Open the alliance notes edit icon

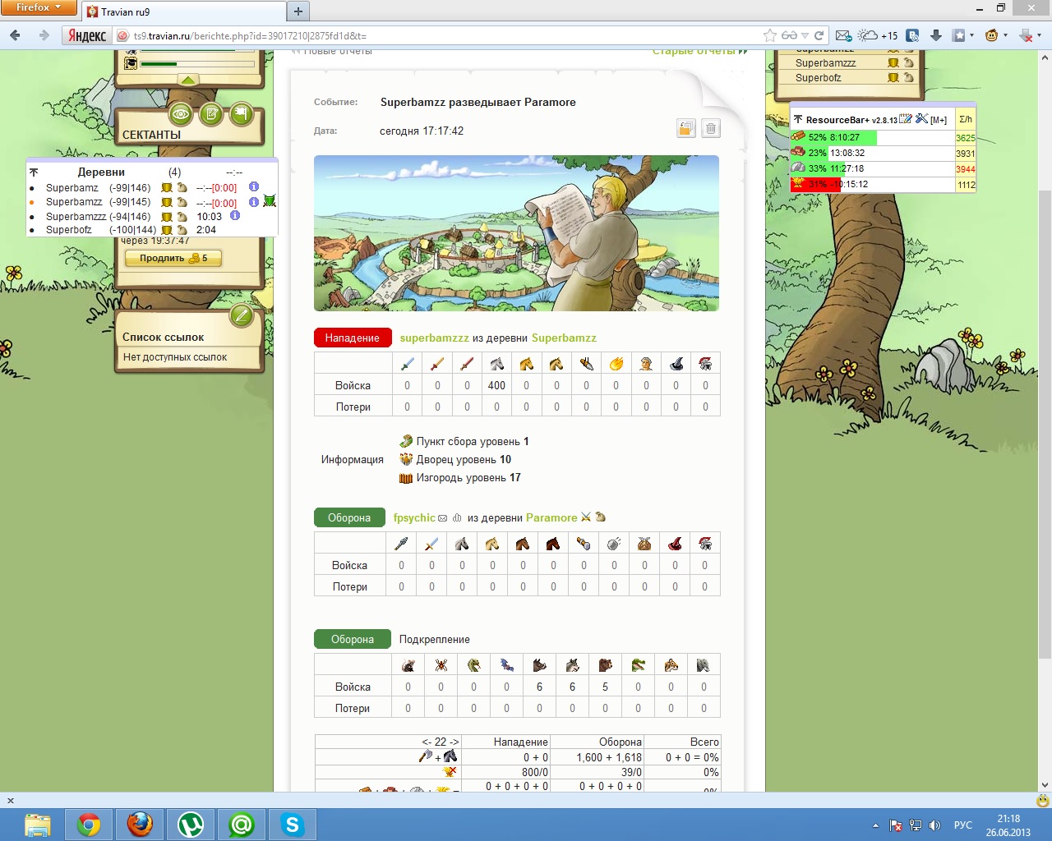tap(211, 114)
